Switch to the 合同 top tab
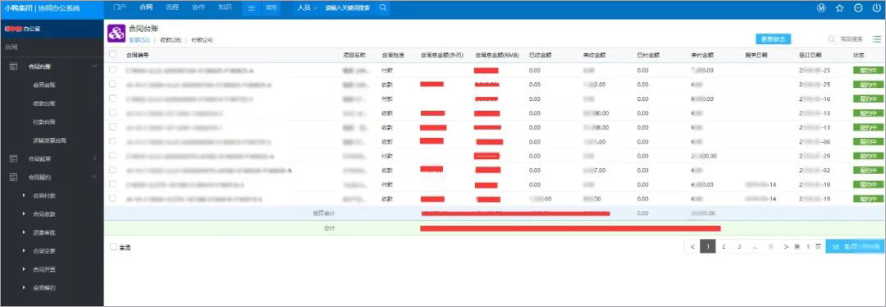The width and height of the screenshot is (886, 307). pyautogui.click(x=146, y=7)
